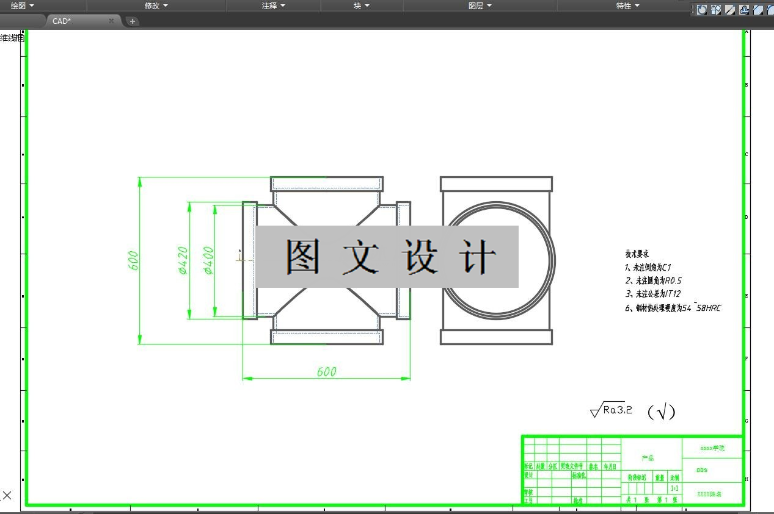Expand the 绘图 (Draw) panel dropdown
The height and width of the screenshot is (514, 774).
tap(23, 5)
